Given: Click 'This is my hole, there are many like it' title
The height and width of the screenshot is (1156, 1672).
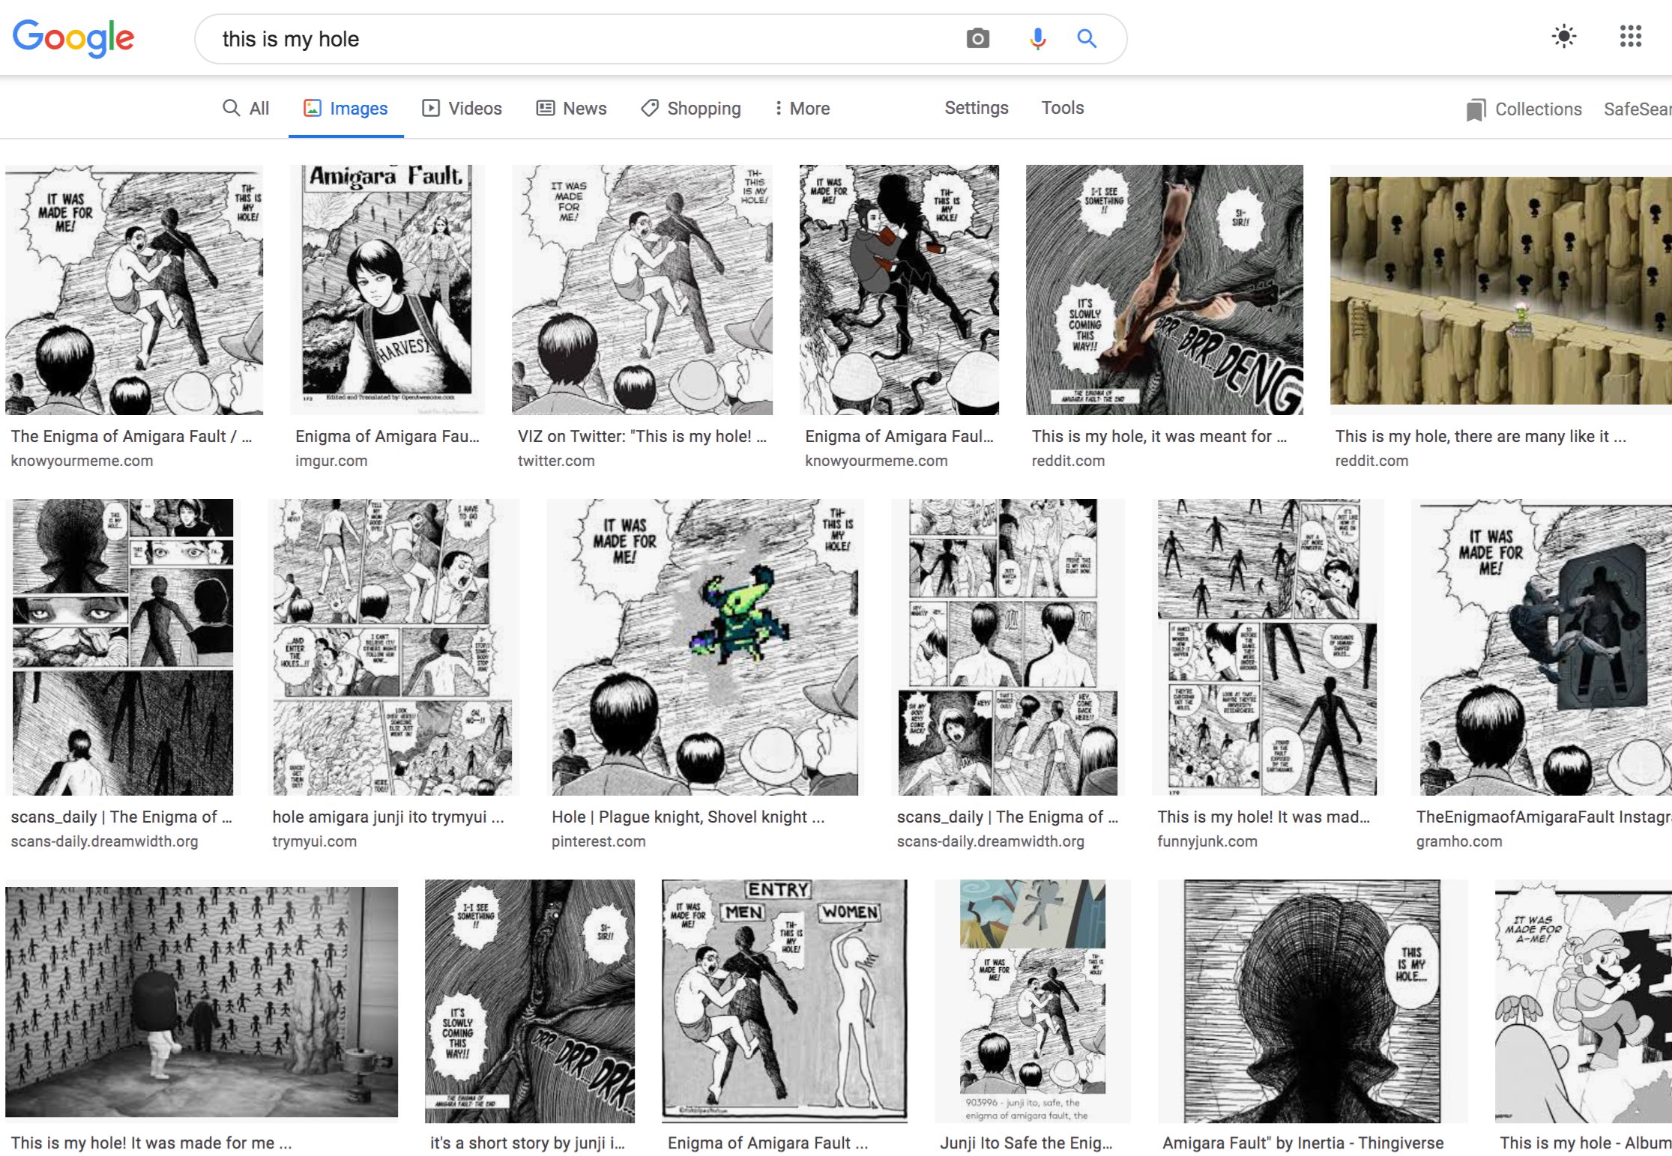Looking at the screenshot, I should (x=1480, y=436).
